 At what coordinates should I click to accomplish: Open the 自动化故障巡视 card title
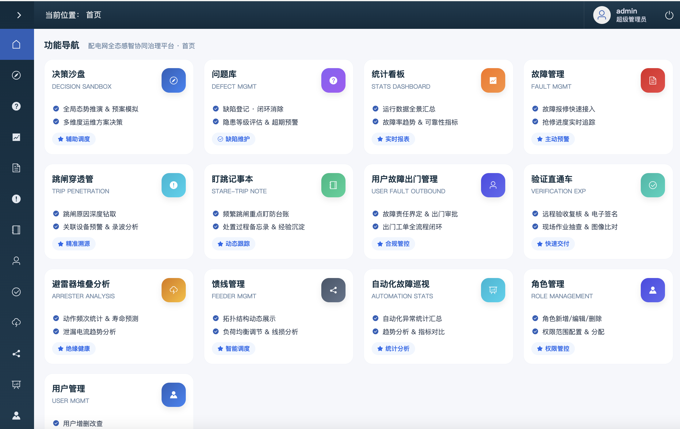[400, 284]
